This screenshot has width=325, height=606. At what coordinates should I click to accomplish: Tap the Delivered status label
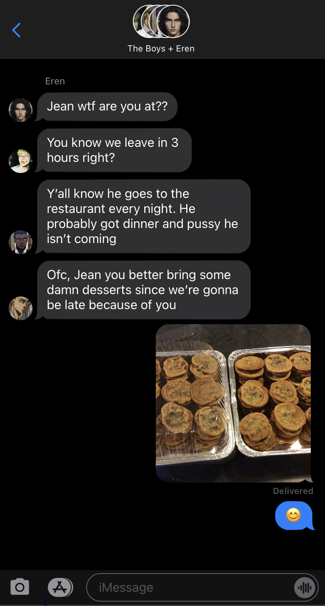click(x=293, y=491)
